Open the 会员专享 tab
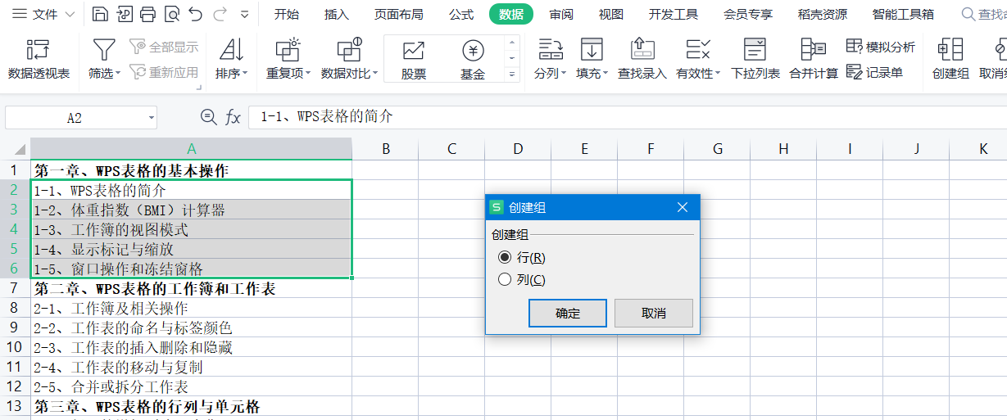 point(748,14)
